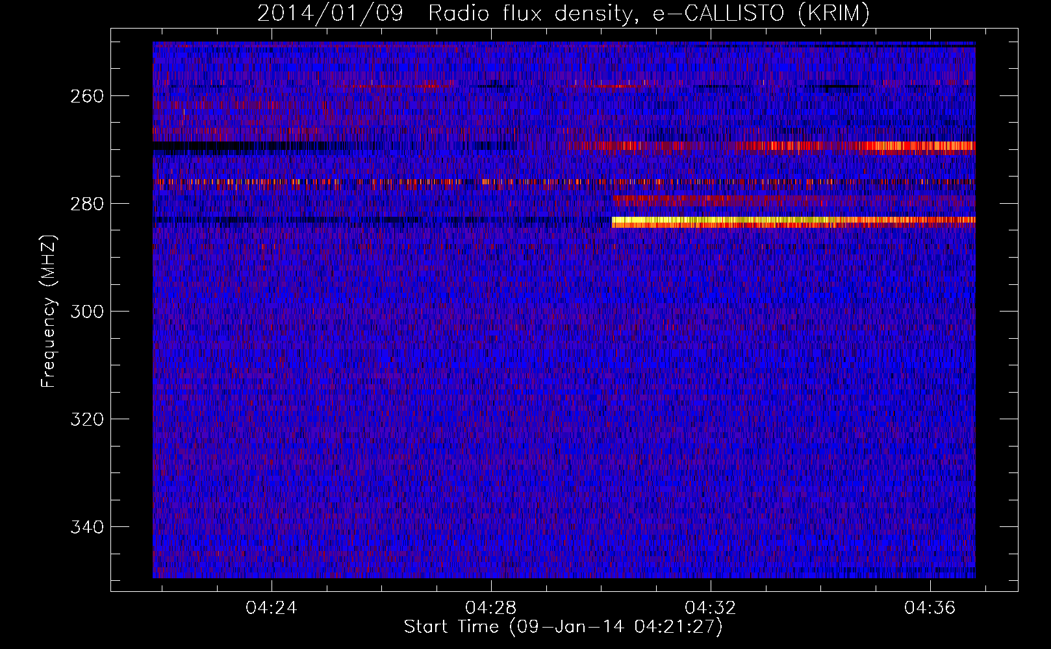The height and width of the screenshot is (649, 1051).
Task: Click the 04:28 time tick label
Action: (491, 608)
